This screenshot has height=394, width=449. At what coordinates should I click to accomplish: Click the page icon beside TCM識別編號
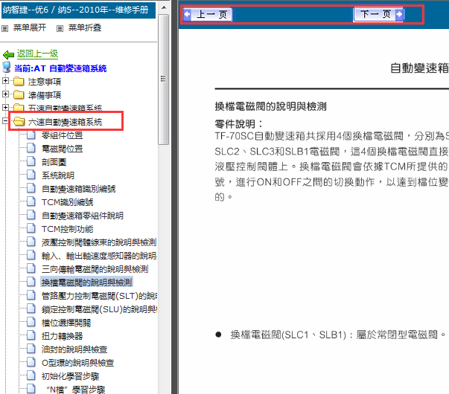31,201
